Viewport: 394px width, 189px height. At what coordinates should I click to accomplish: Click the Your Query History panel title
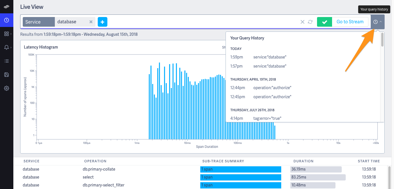247,38
